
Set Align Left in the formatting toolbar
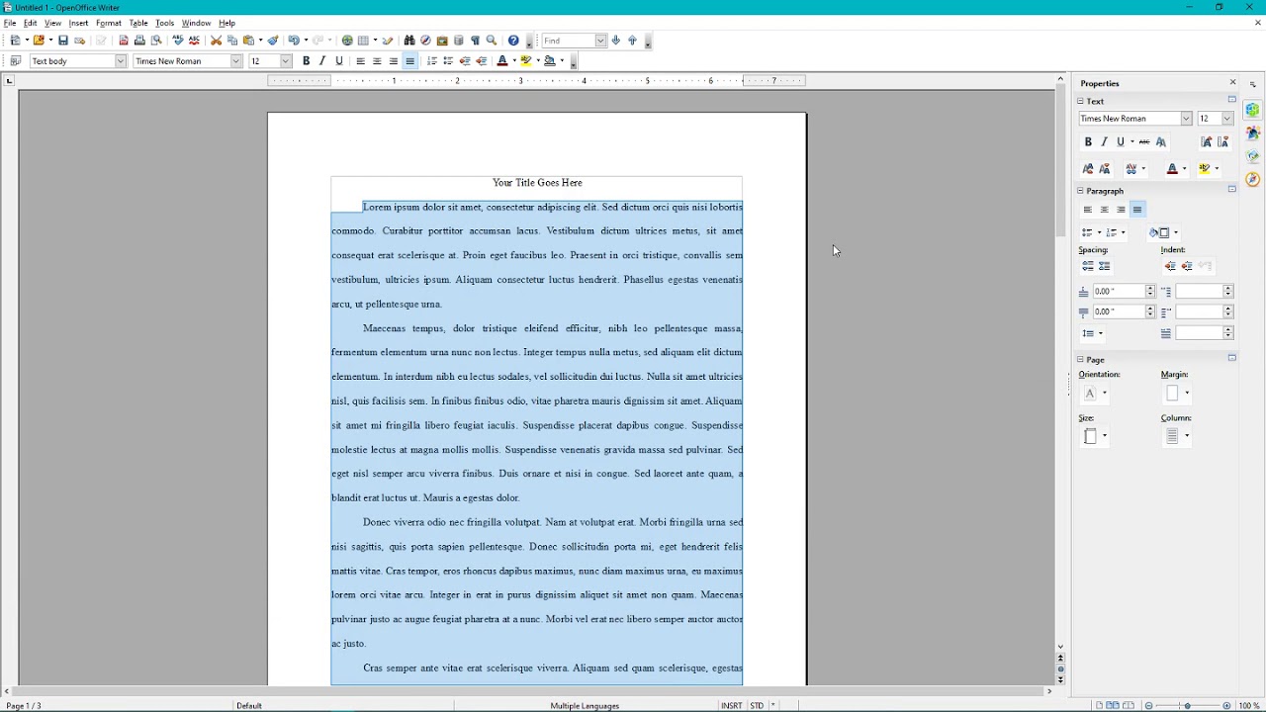361,61
